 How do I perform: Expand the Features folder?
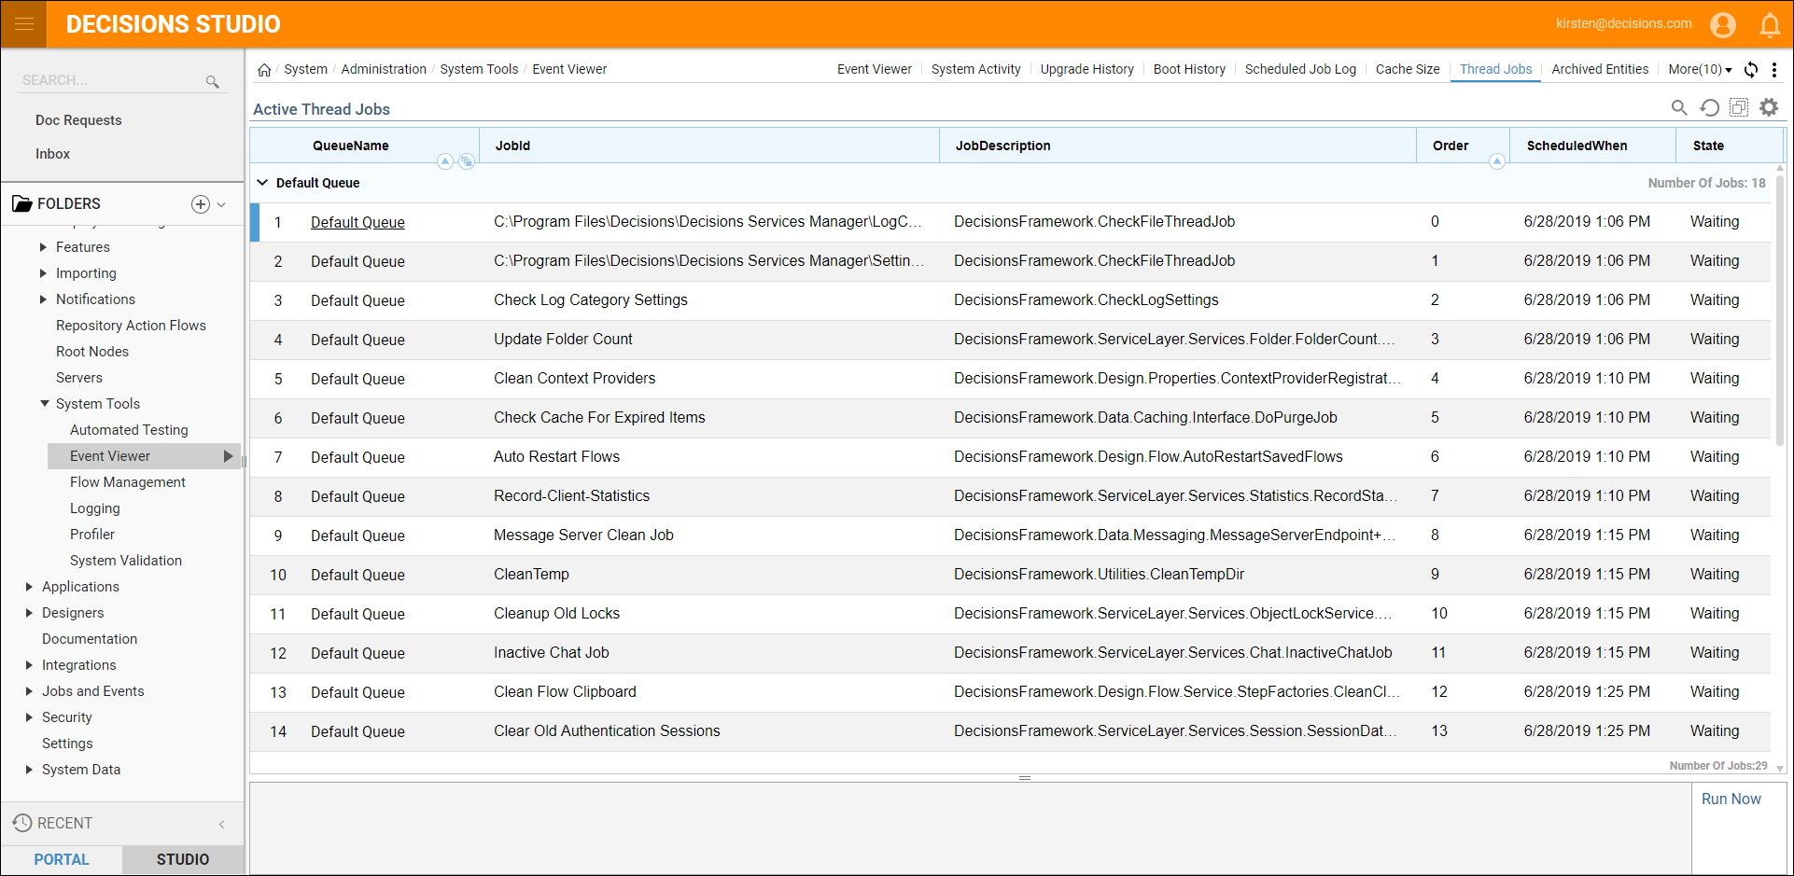43,247
